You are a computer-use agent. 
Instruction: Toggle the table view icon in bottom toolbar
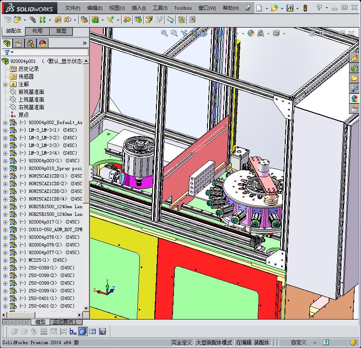(93, 331)
